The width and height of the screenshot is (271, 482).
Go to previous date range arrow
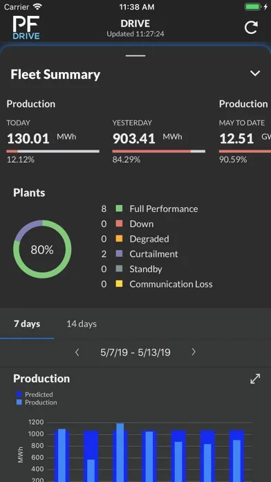coord(77,352)
